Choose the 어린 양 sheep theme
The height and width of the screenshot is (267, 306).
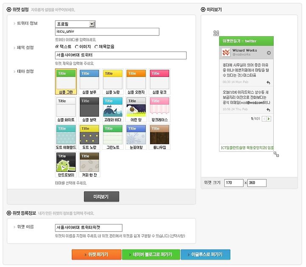click(136, 109)
